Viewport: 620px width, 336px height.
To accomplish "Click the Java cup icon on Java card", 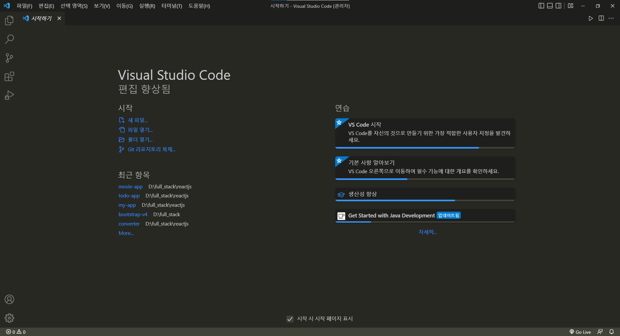I will 341,216.
